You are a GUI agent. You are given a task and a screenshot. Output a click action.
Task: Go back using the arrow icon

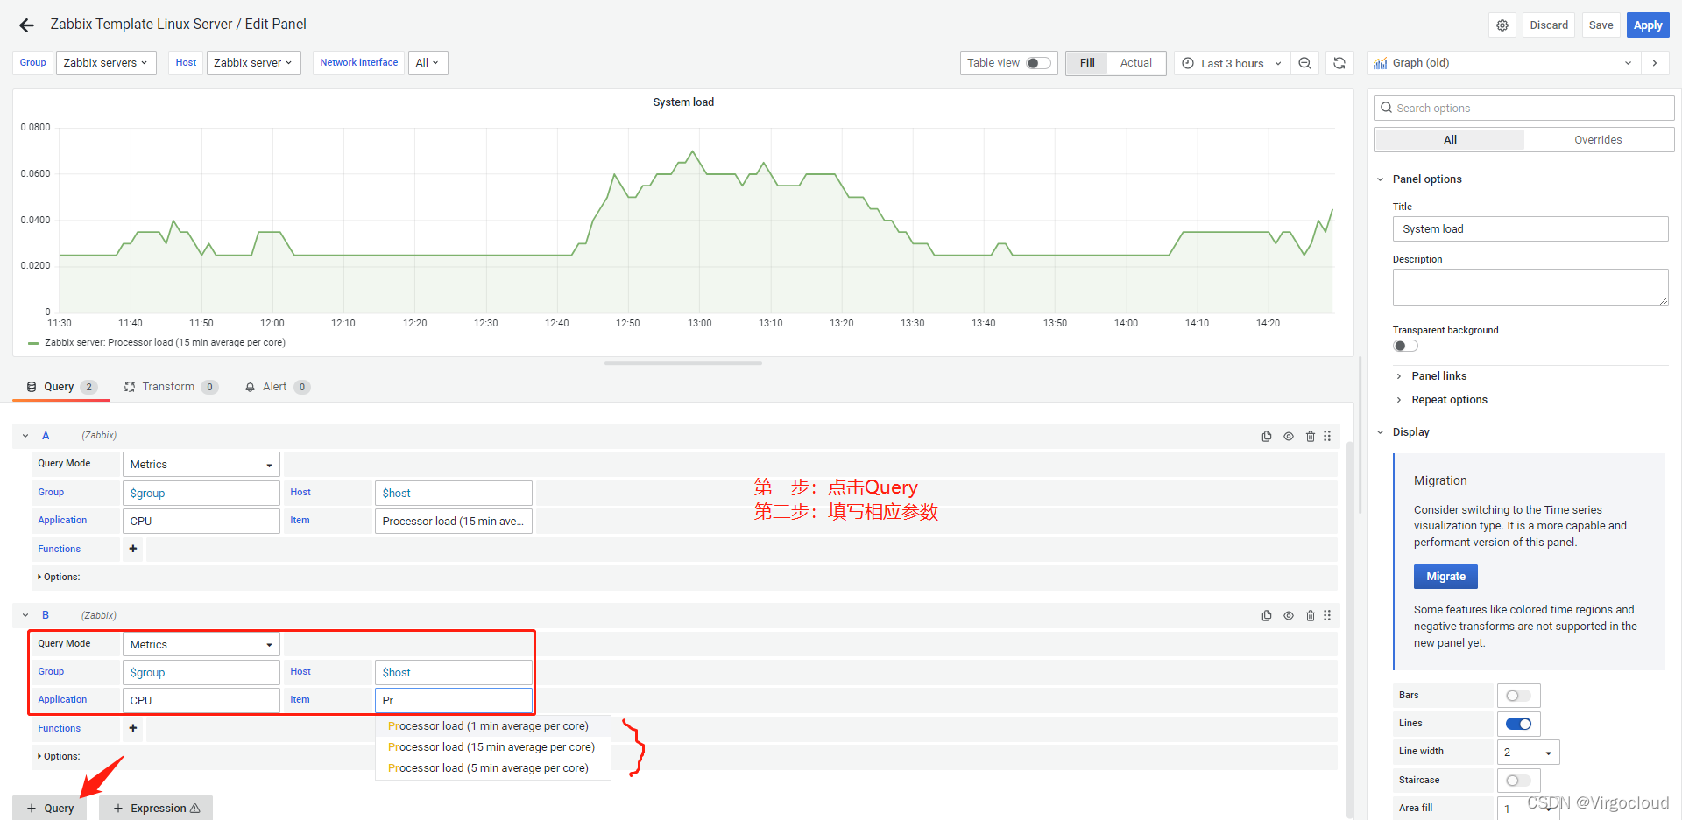pyautogui.click(x=26, y=25)
